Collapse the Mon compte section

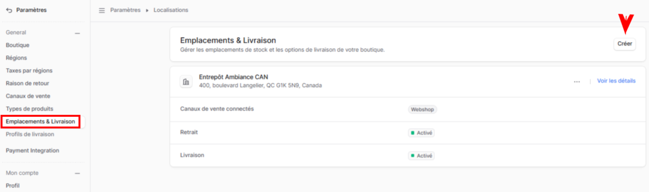[x=77, y=173]
